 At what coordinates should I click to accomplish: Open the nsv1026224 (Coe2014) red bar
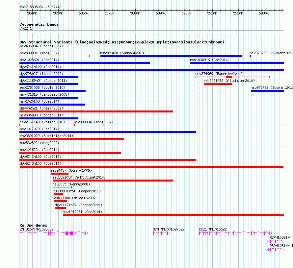[x=70, y=153]
